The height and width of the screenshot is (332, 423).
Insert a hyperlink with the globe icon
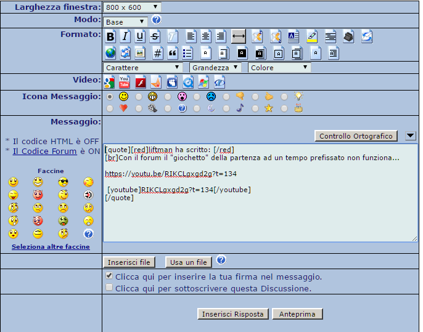tap(110, 53)
